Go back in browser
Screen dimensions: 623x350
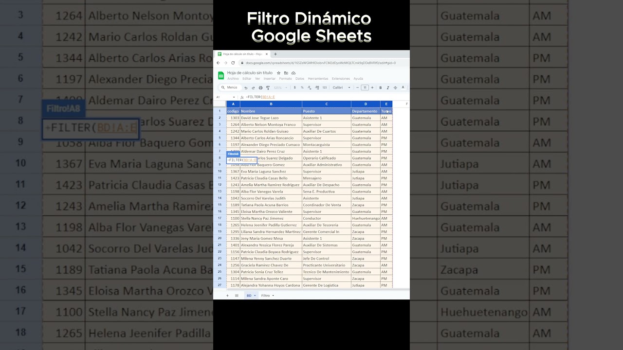tap(218, 63)
